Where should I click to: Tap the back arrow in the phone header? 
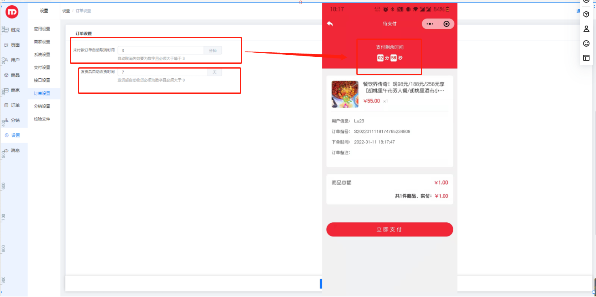coord(330,24)
